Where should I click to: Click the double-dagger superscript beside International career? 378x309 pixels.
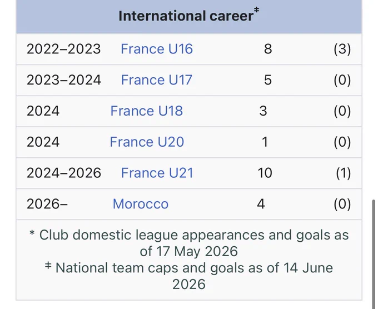tap(256, 10)
